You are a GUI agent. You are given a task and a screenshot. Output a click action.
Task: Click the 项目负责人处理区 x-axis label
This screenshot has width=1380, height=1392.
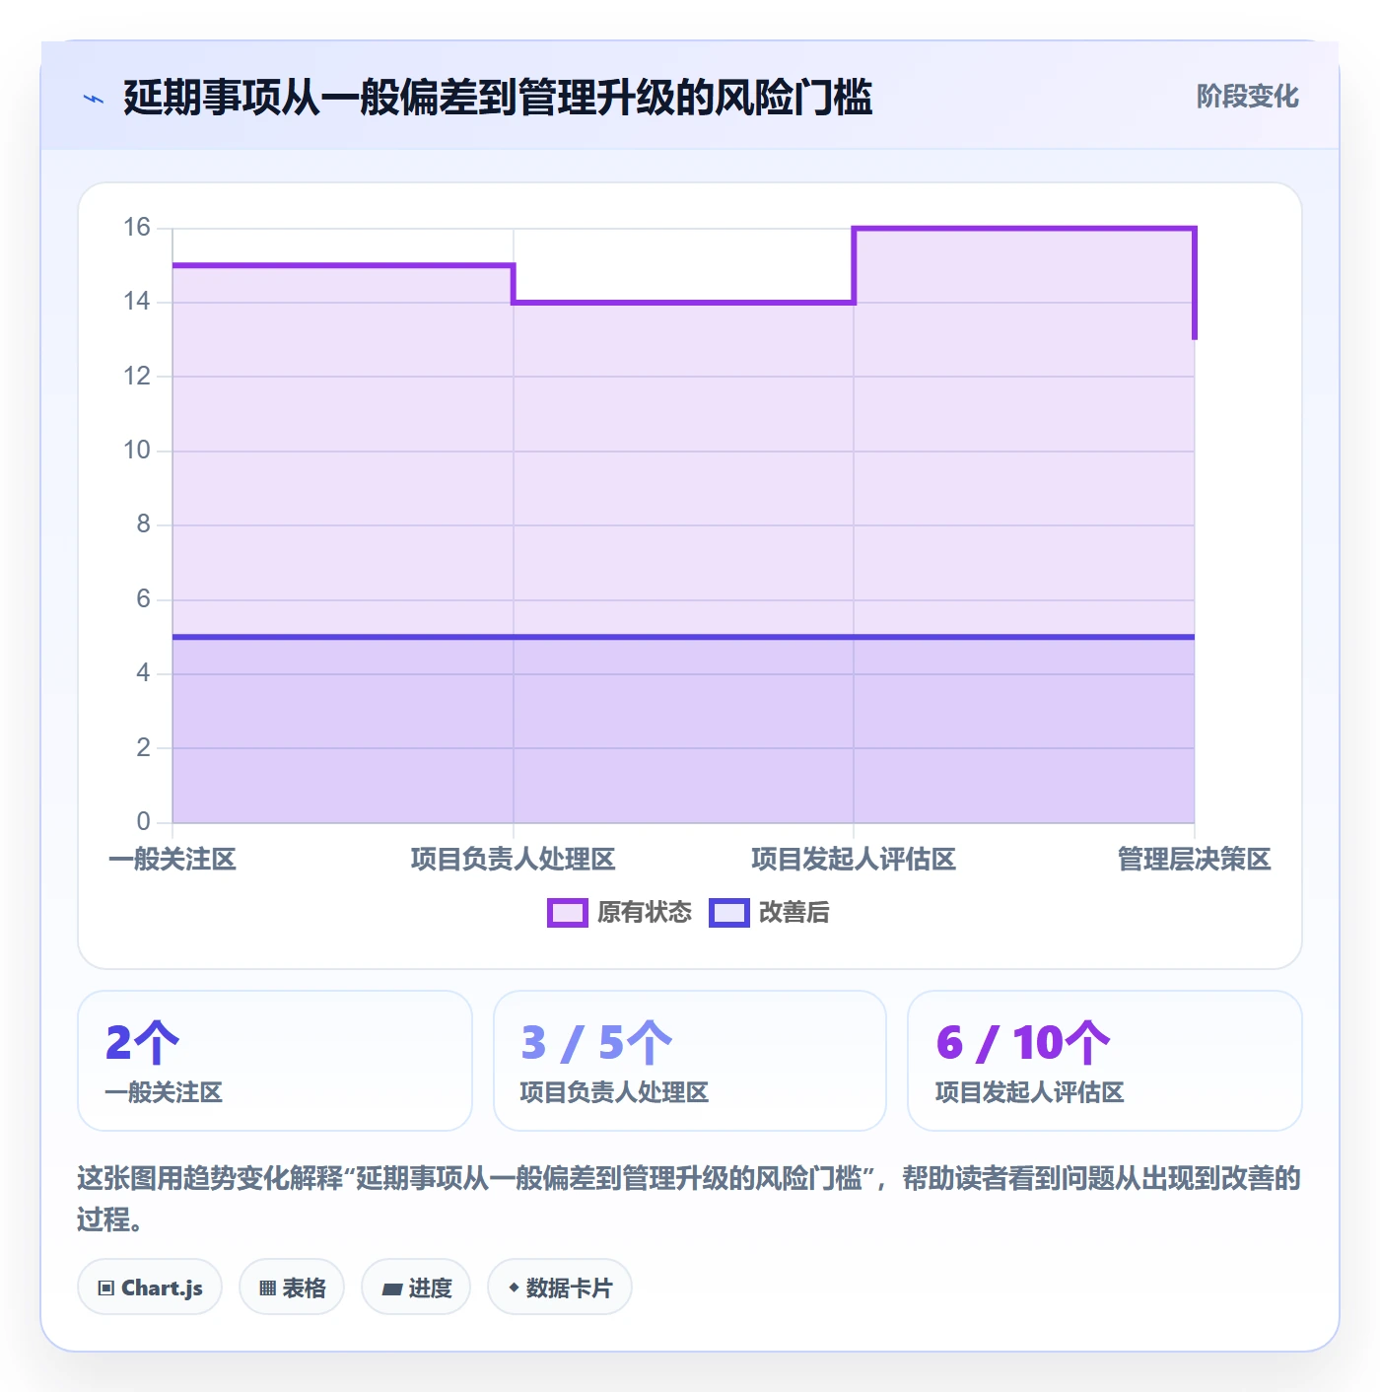(513, 860)
